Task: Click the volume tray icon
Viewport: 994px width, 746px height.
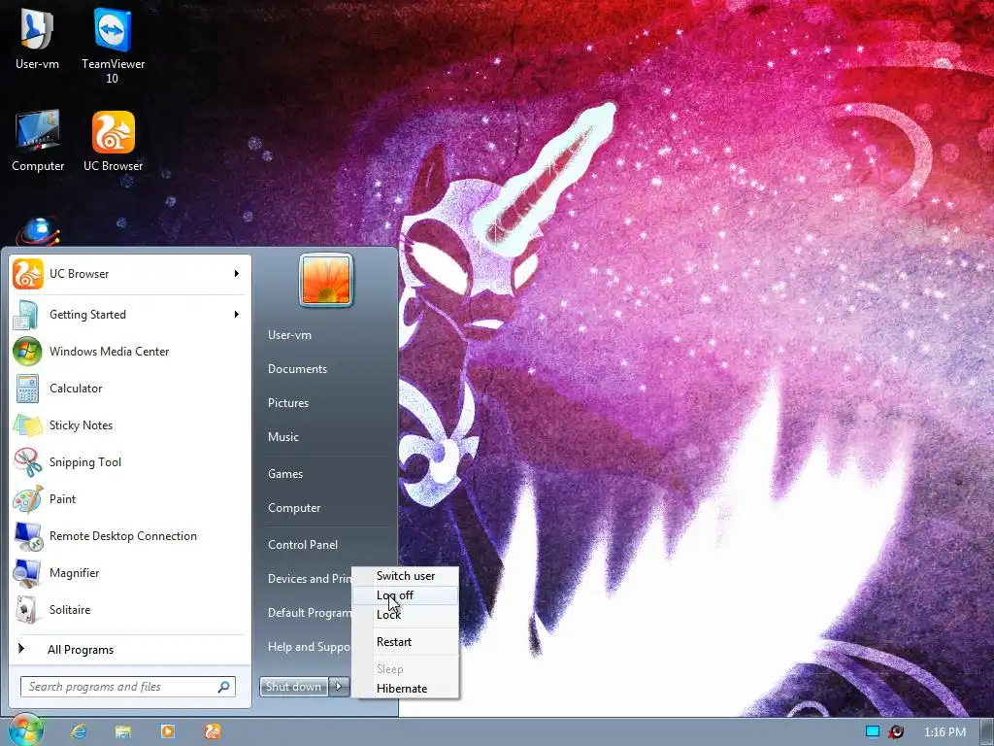Action: [x=896, y=731]
